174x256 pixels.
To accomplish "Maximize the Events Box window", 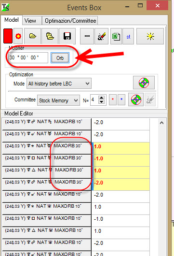I will [140, 5].
